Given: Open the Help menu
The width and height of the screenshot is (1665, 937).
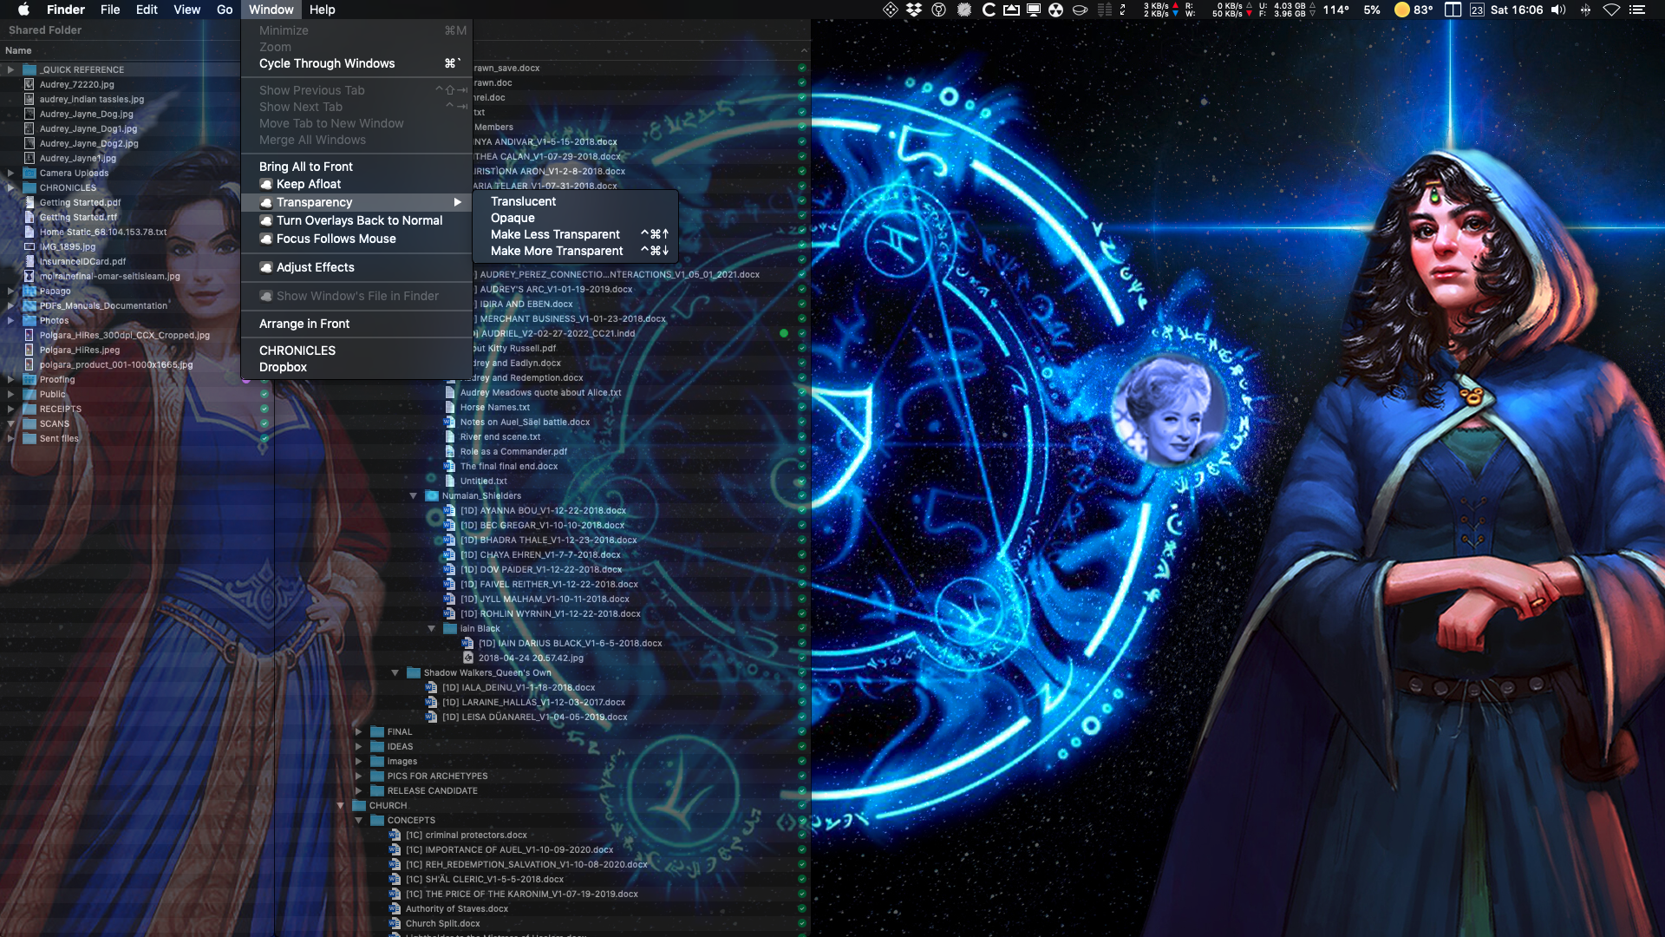Looking at the screenshot, I should (x=322, y=10).
